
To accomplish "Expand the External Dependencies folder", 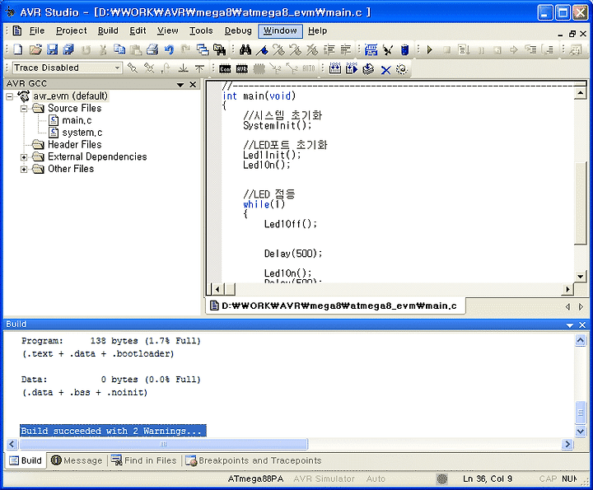I will coord(24,157).
